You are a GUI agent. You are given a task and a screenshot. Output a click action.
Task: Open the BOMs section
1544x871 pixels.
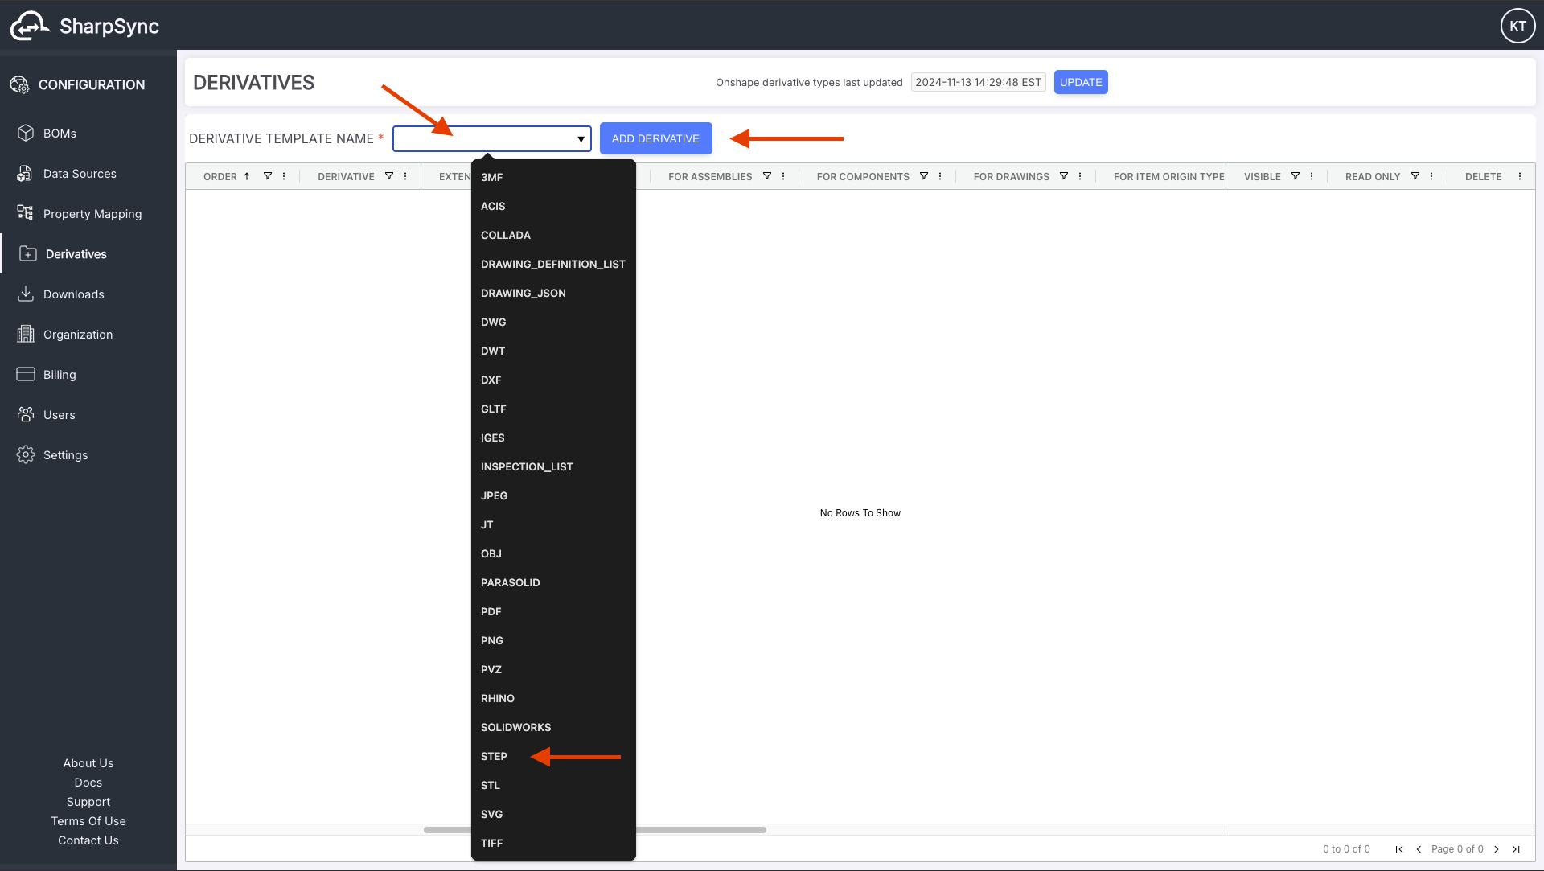point(60,134)
